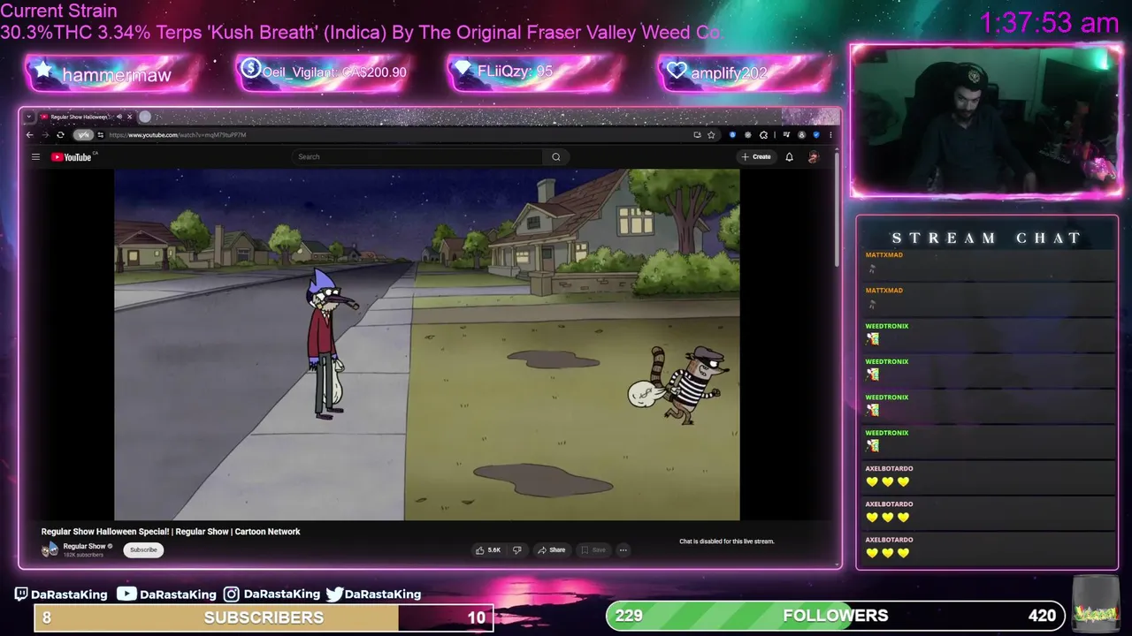The image size is (1132, 636).
Task: Click the browser forward arrow
Action: click(44, 135)
